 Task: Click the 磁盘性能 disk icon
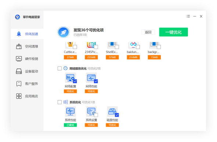(112, 112)
